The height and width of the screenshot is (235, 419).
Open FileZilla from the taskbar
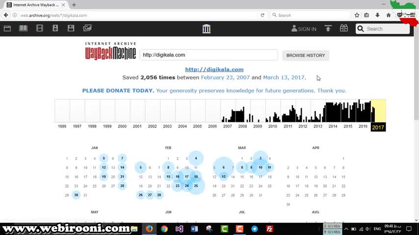coord(270,229)
